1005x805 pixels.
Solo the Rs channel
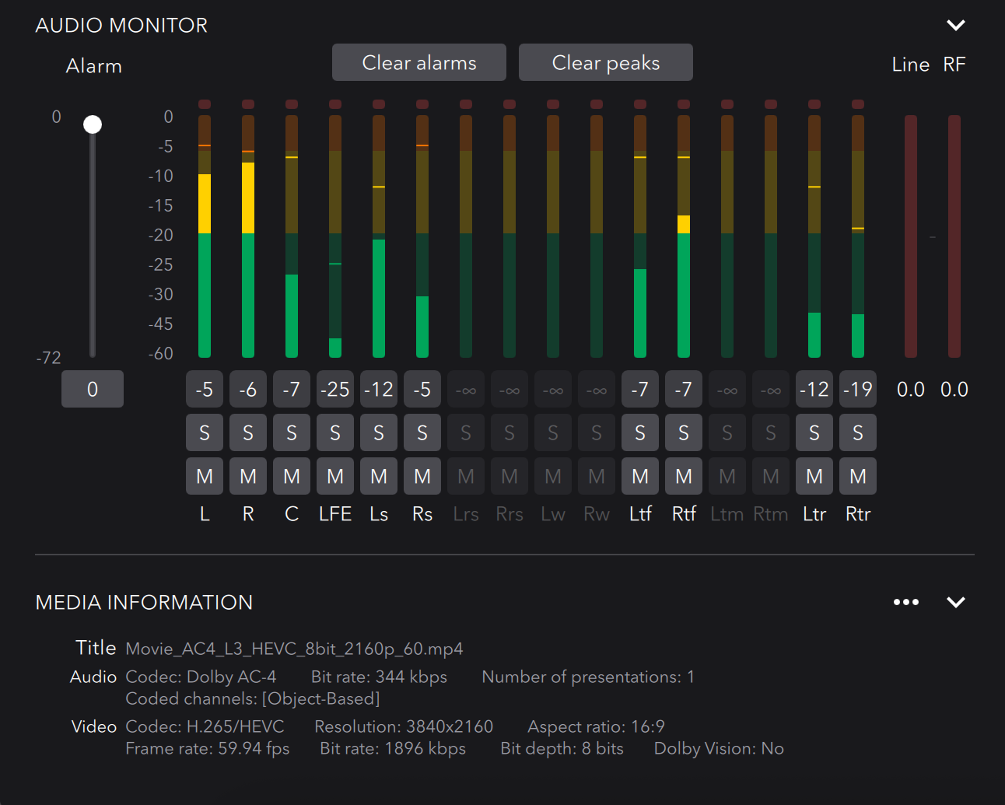tap(422, 432)
